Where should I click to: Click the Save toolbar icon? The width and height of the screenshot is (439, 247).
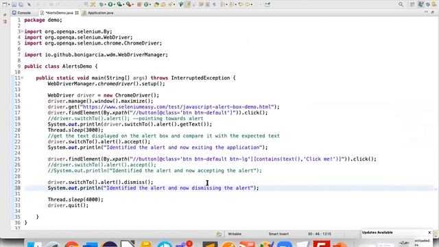(x=14, y=4)
